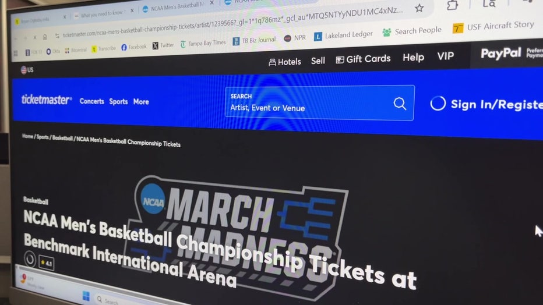The image size is (543, 305).
Task: Bookmark page with the star icon
Action: click(419, 8)
